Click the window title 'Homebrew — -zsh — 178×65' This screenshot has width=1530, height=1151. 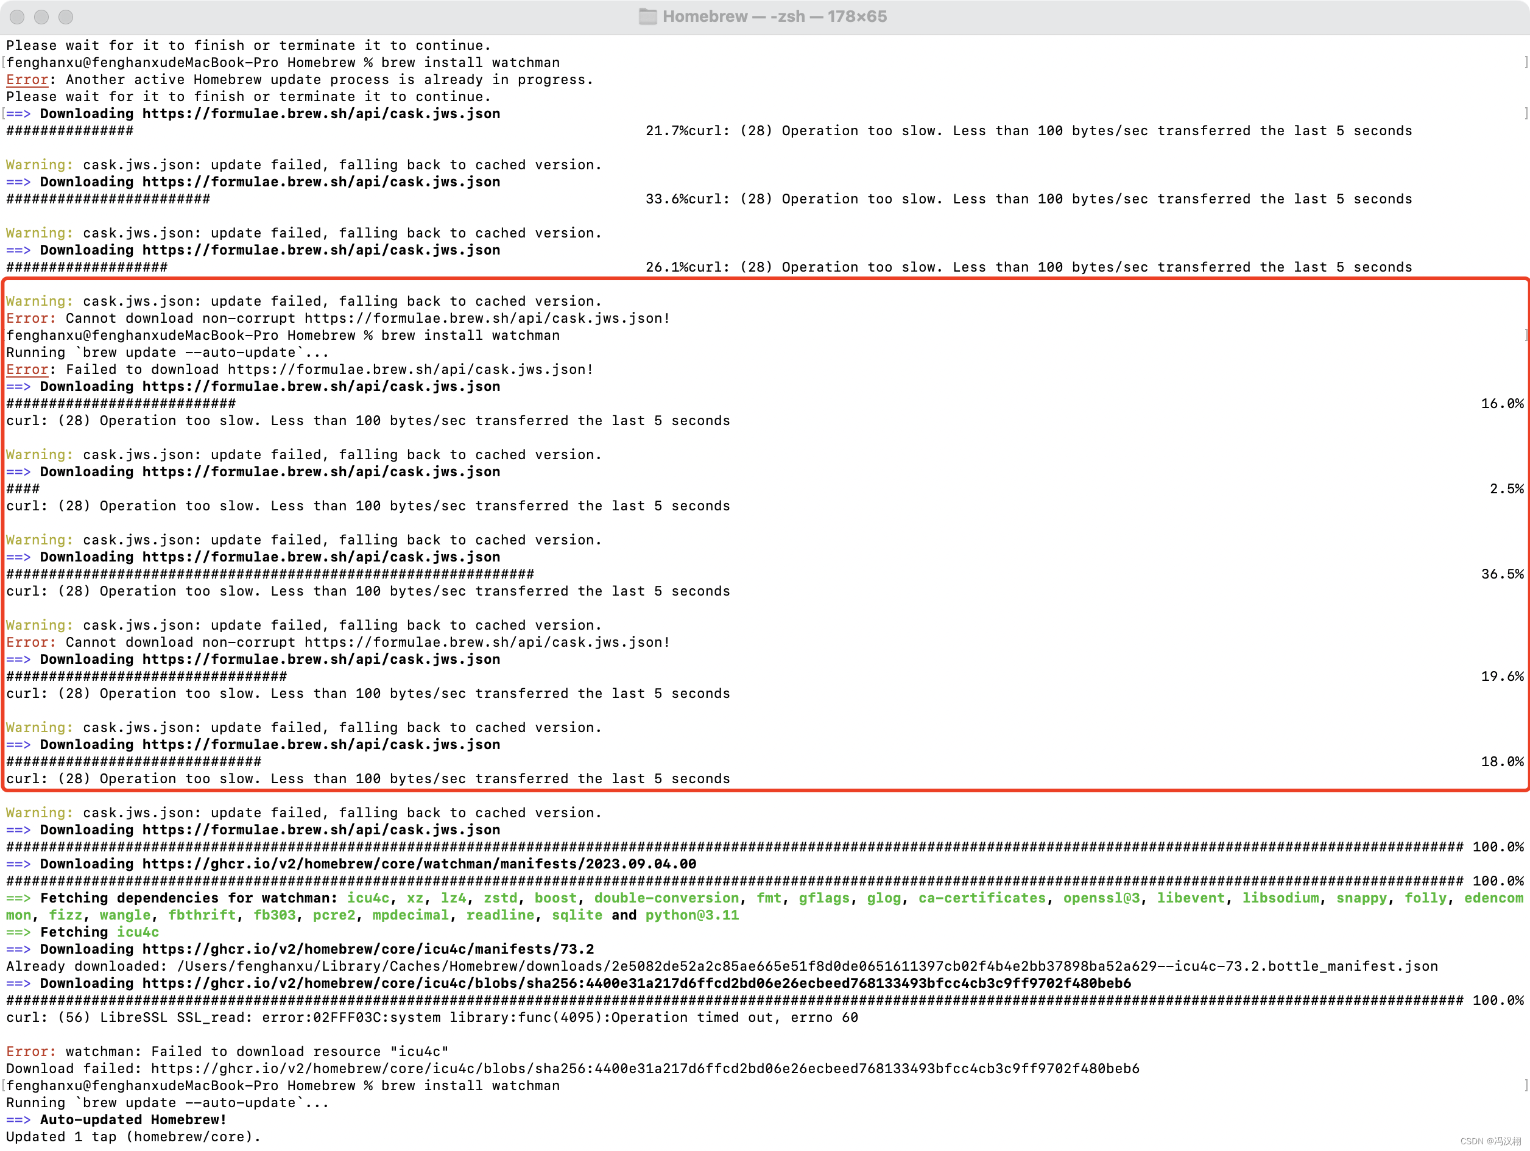(774, 16)
